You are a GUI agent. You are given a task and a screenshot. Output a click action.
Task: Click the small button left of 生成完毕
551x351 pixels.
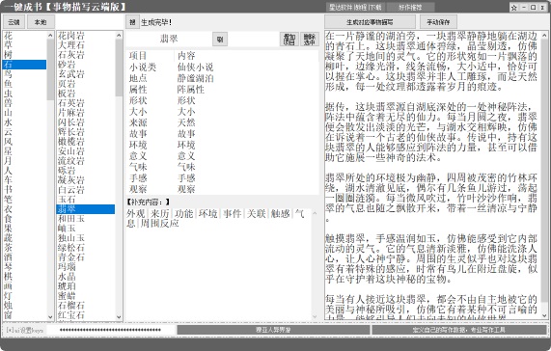(x=132, y=22)
